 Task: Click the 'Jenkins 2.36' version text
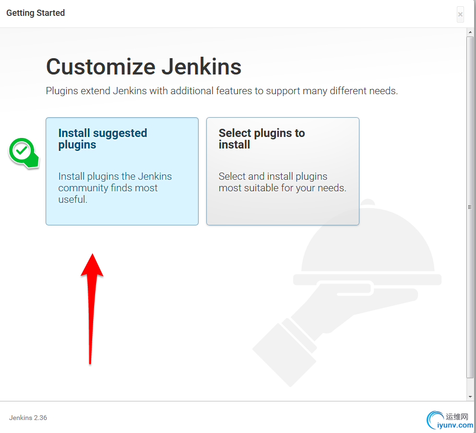[x=28, y=418]
